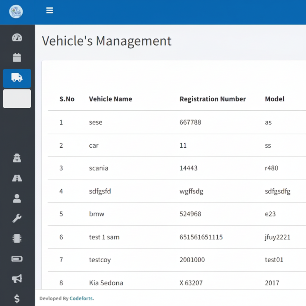Open the wrench maintenance icon

pos(17,218)
